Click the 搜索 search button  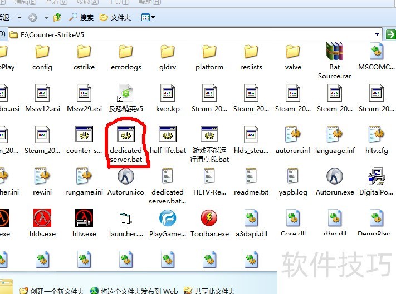(x=81, y=17)
